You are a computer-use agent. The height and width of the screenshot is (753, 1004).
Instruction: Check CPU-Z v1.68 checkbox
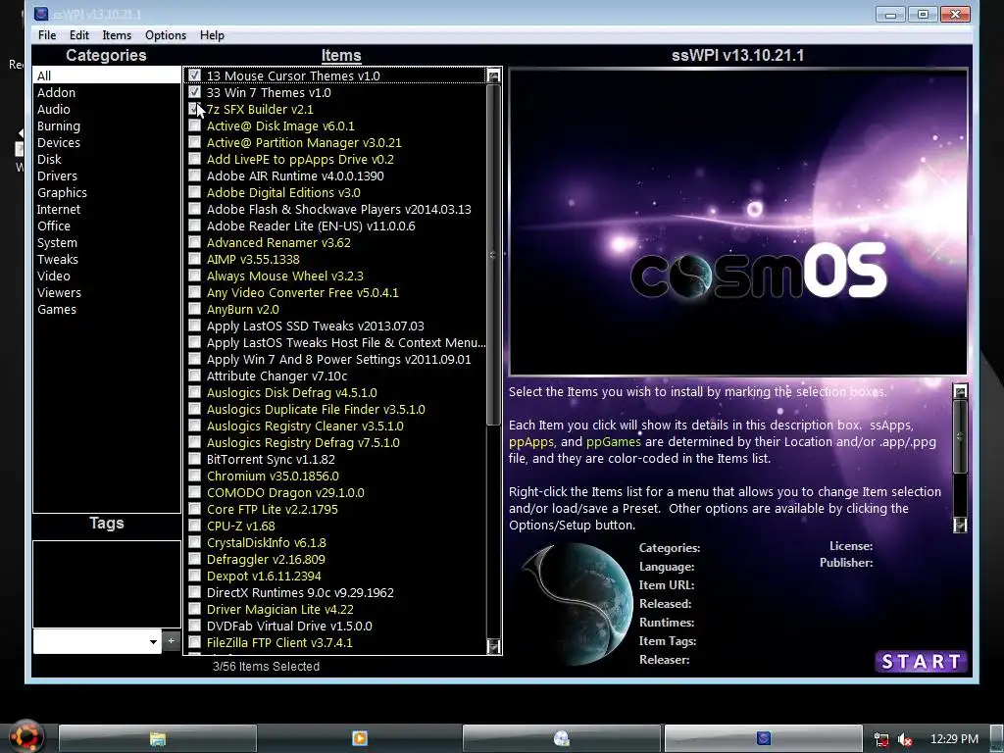click(x=195, y=526)
